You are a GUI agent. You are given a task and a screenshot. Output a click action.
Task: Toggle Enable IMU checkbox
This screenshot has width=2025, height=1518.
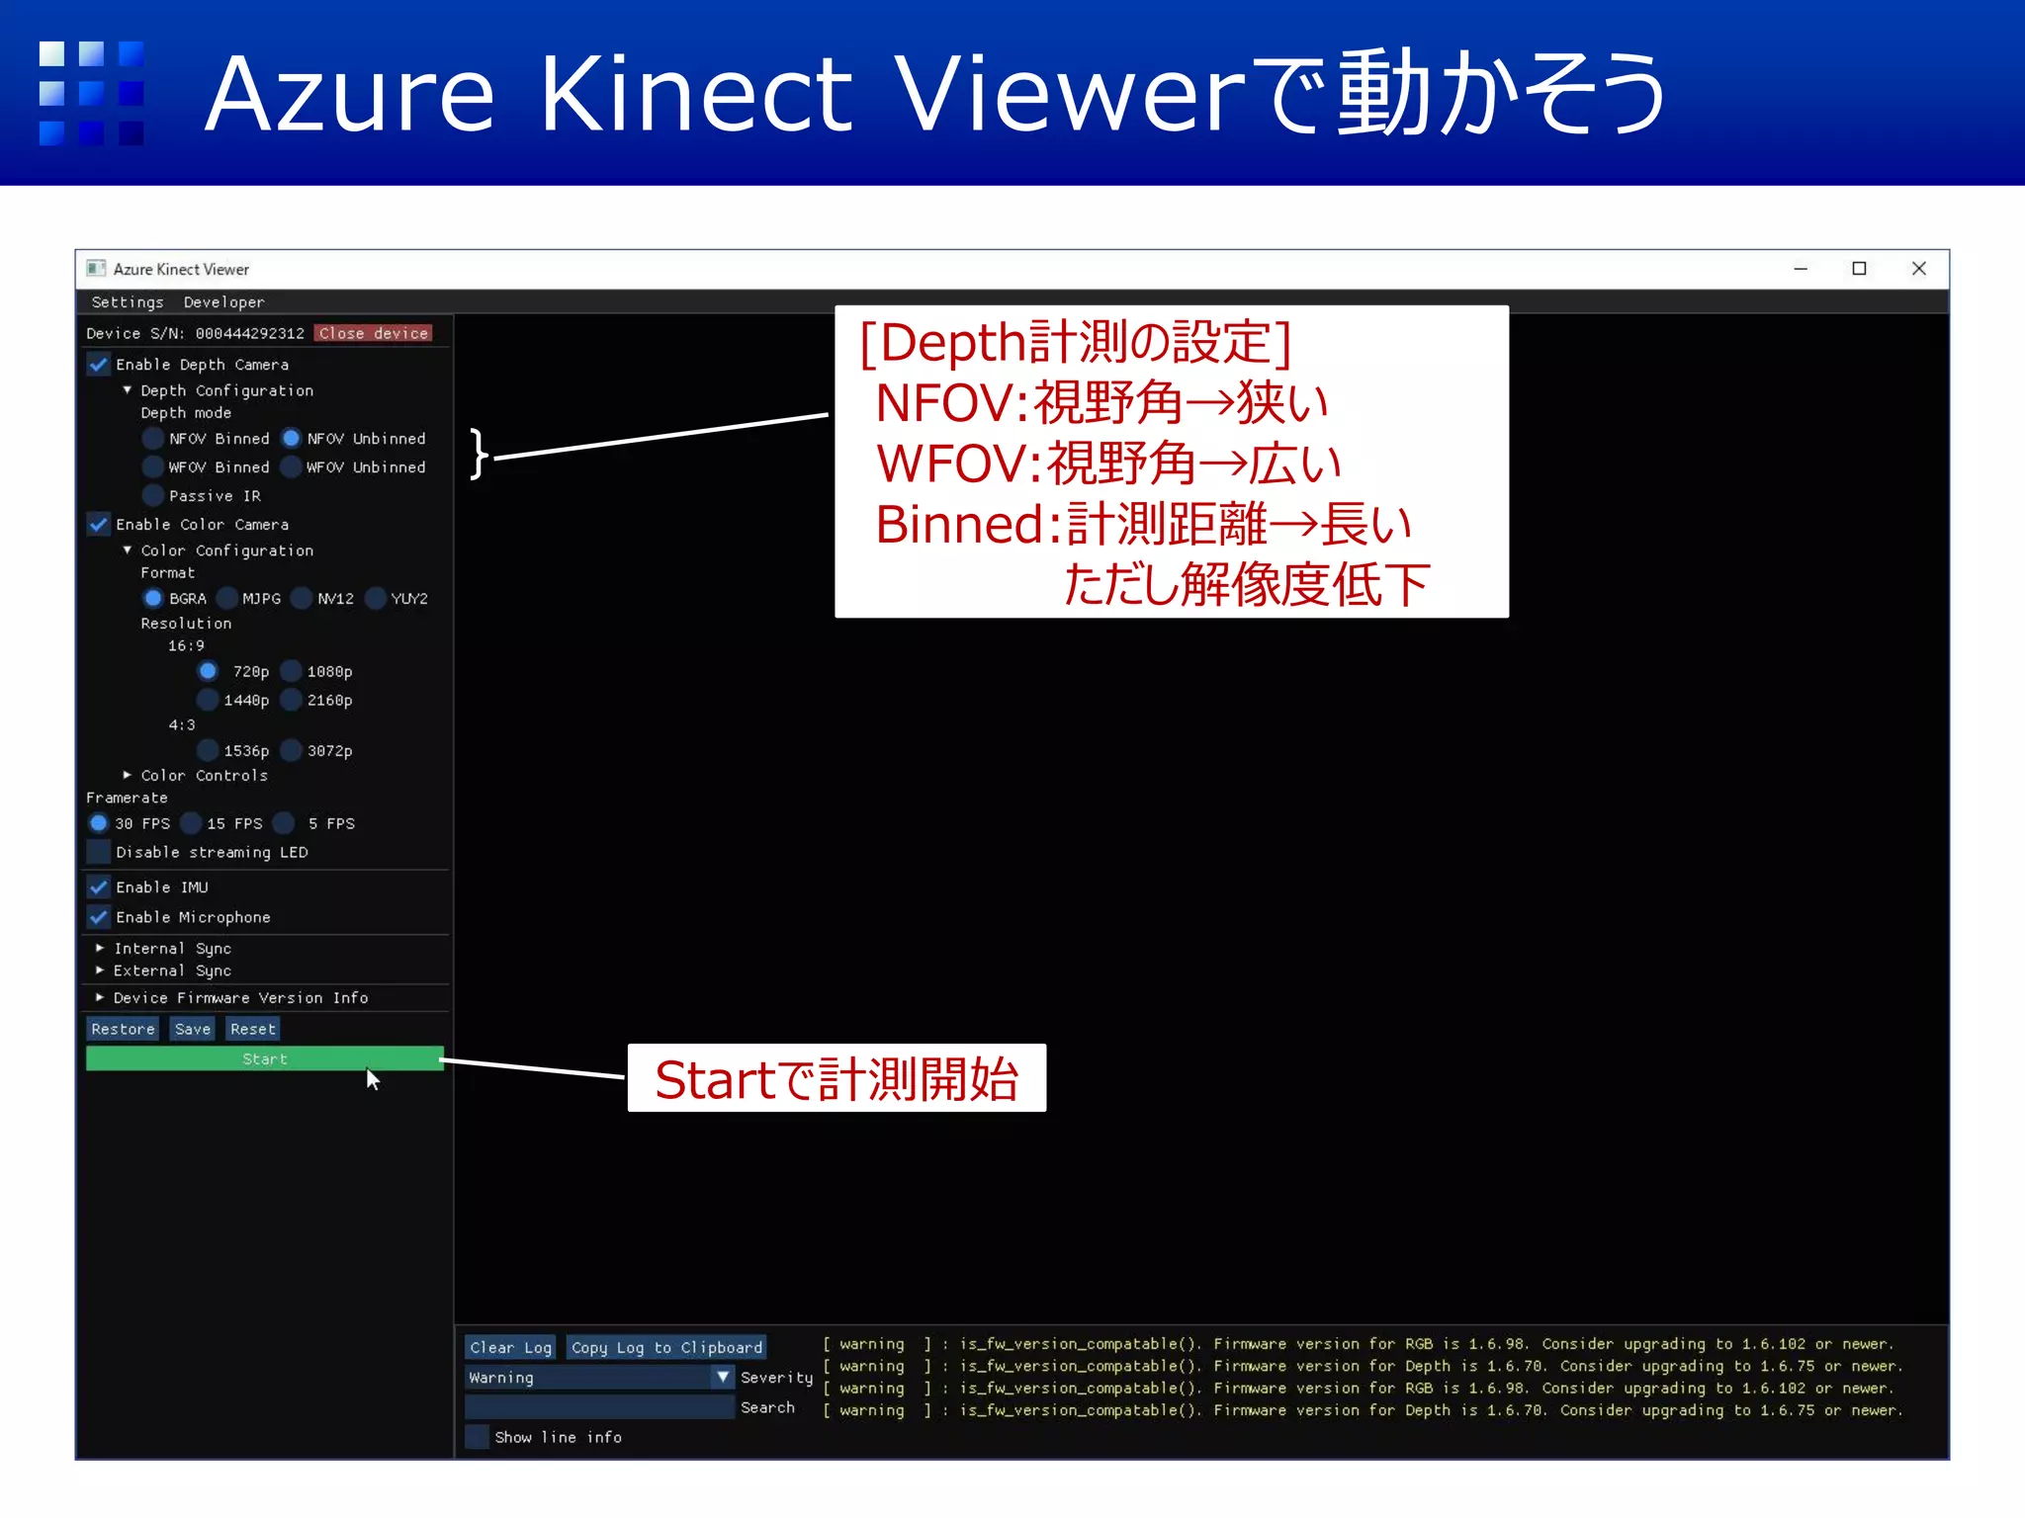coord(99,887)
